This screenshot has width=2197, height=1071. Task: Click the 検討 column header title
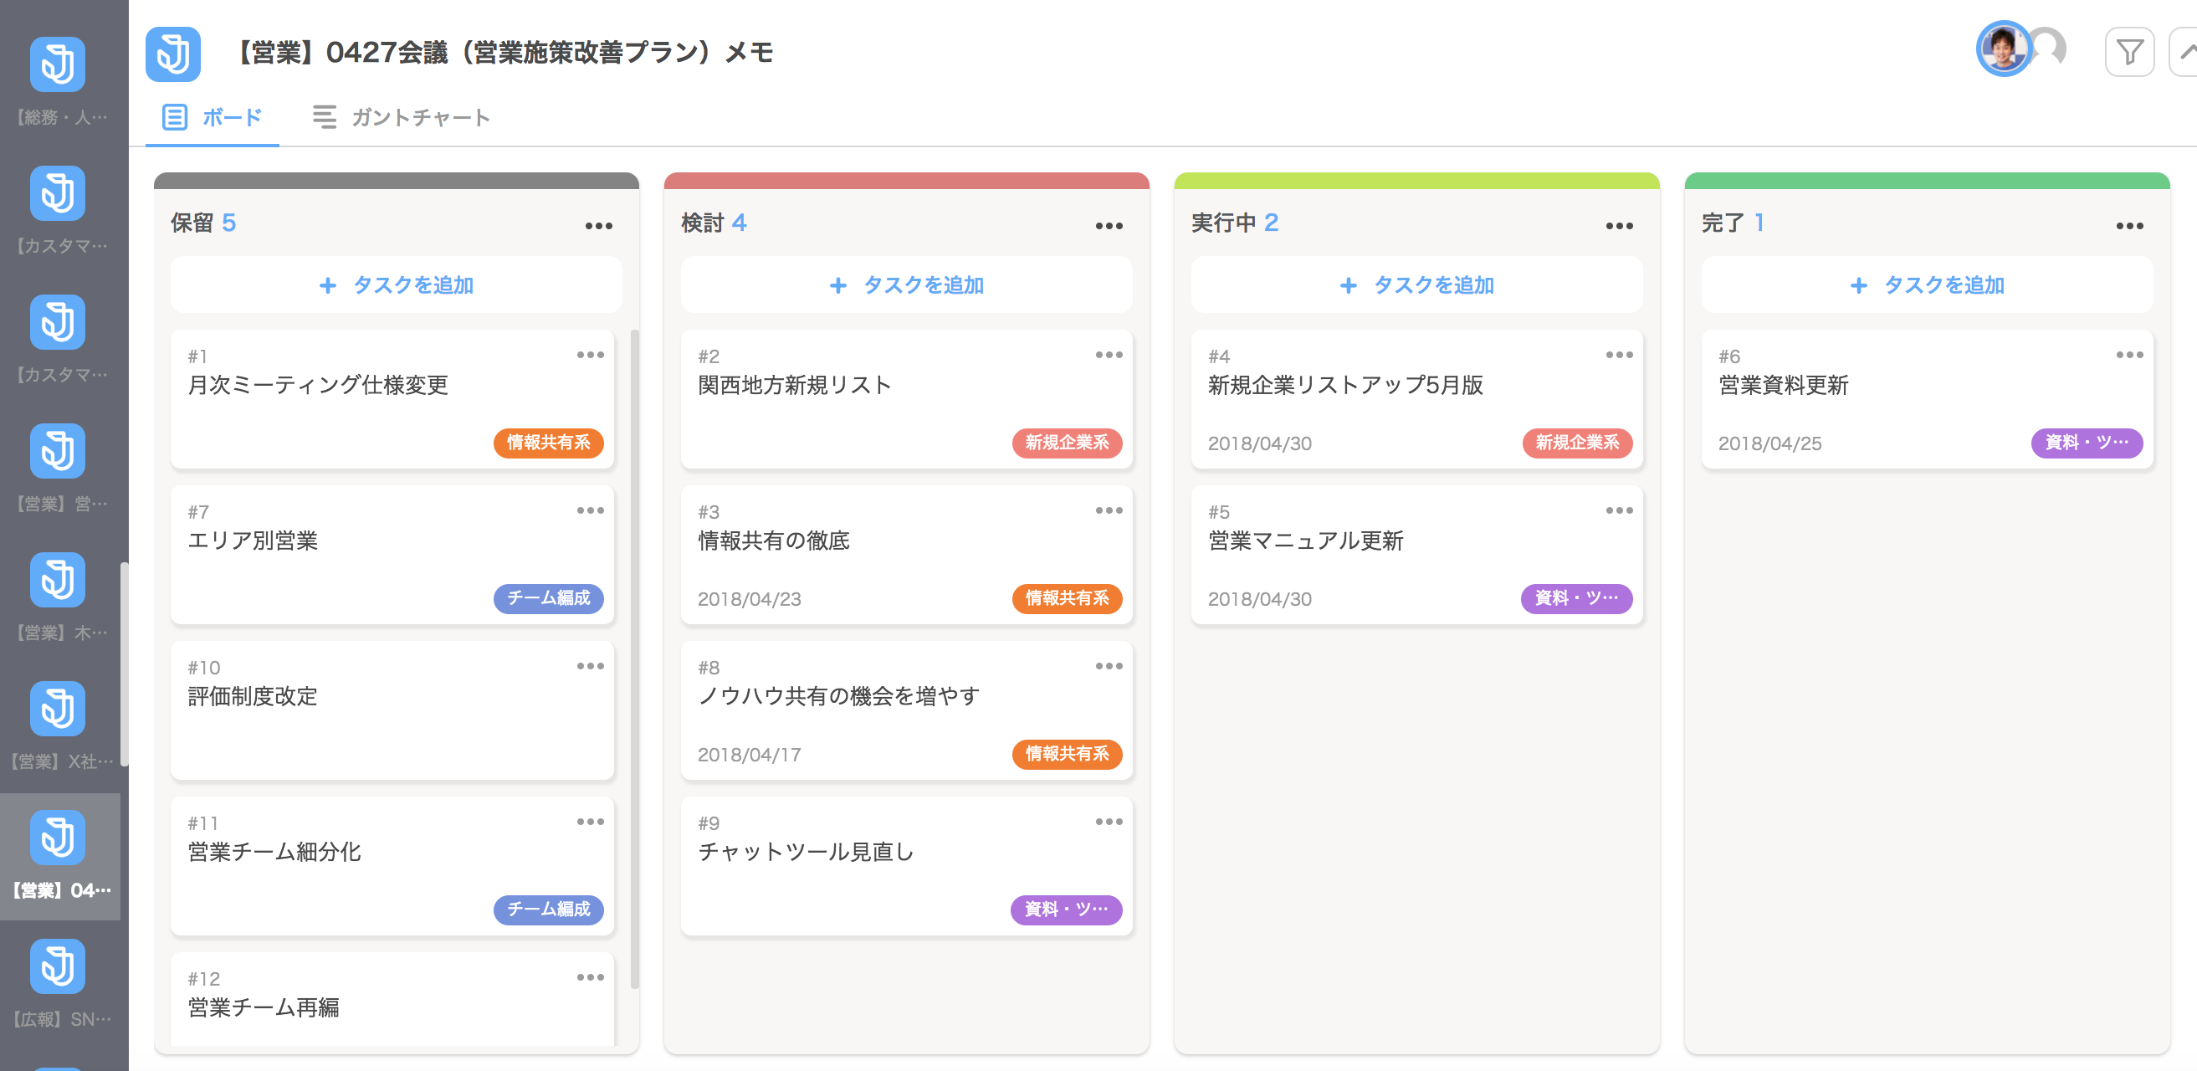tap(702, 223)
